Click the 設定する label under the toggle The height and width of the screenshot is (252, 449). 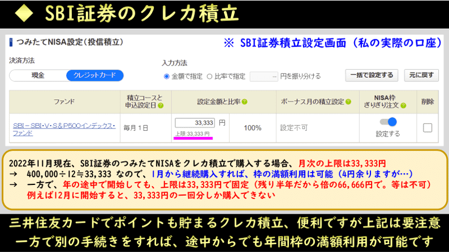click(x=388, y=134)
